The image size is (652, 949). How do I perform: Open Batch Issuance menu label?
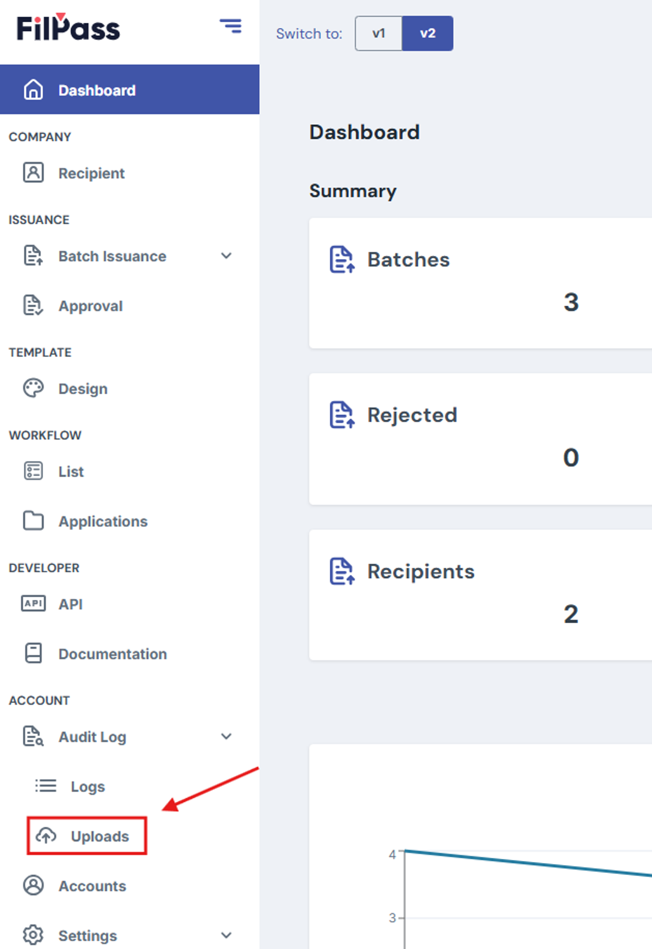coord(112,256)
